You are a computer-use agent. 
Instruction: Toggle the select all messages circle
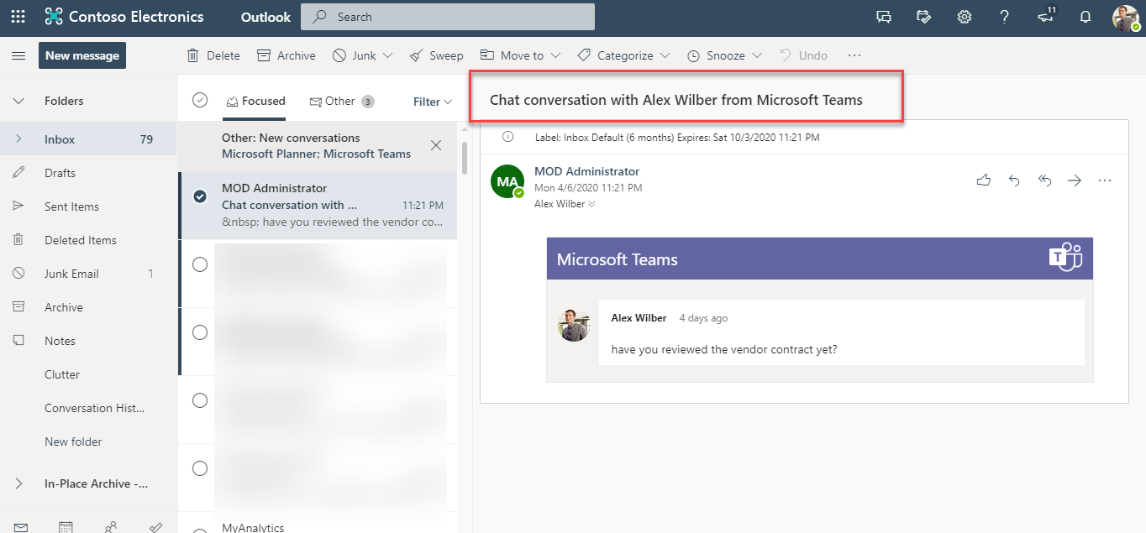click(x=200, y=101)
